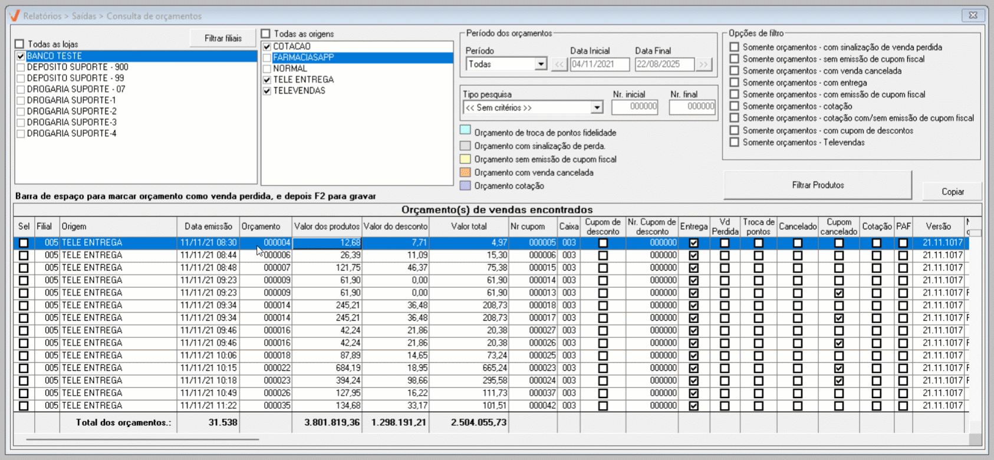
Task: Sort by Valor total column header
Action: 469,226
